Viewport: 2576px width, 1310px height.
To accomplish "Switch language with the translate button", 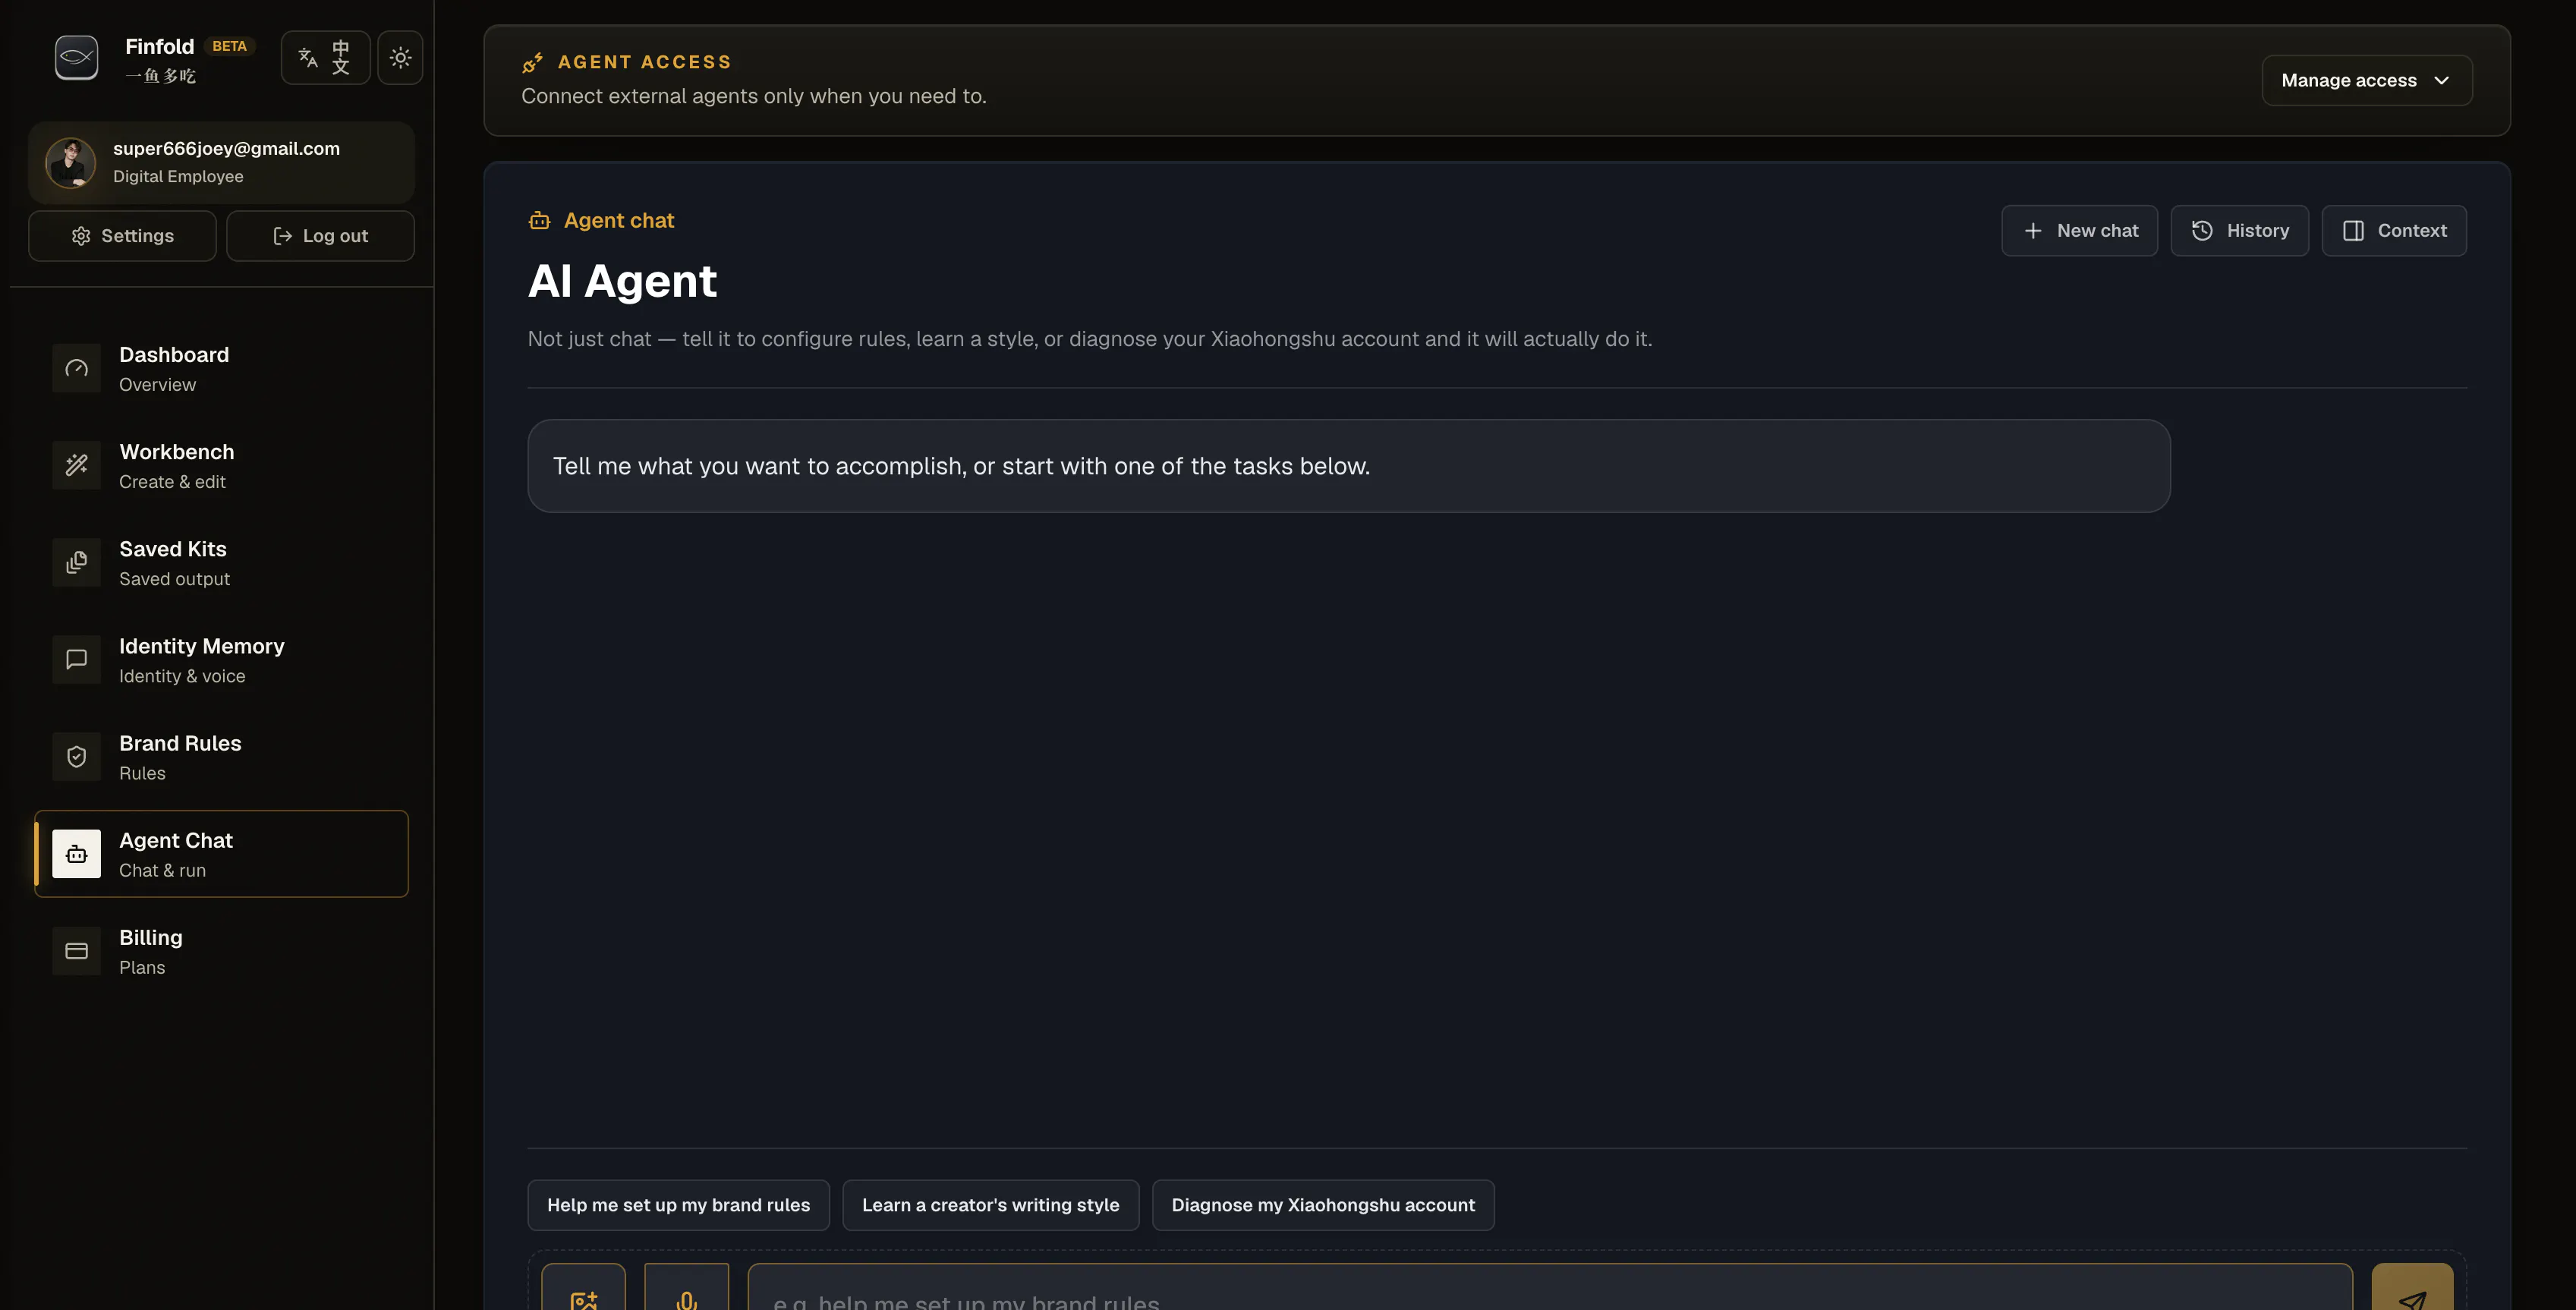I will tap(325, 57).
